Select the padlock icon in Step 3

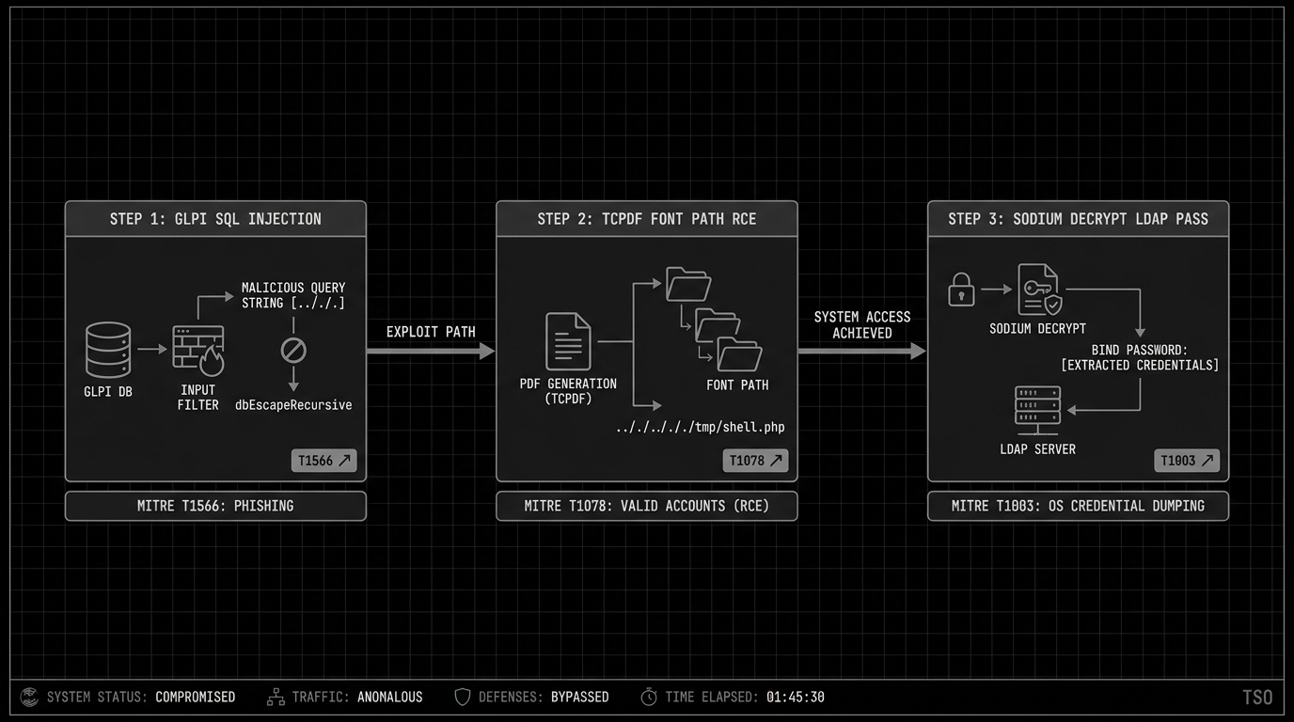961,290
